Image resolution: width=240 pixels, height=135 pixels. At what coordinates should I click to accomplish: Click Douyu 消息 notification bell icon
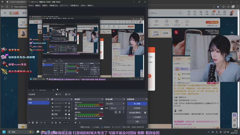[x=213, y=13]
